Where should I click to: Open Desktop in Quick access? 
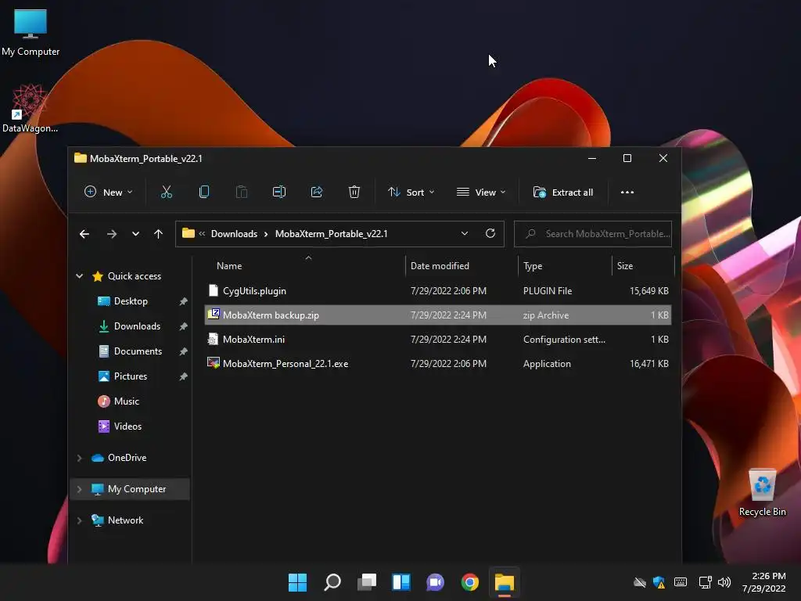131,301
